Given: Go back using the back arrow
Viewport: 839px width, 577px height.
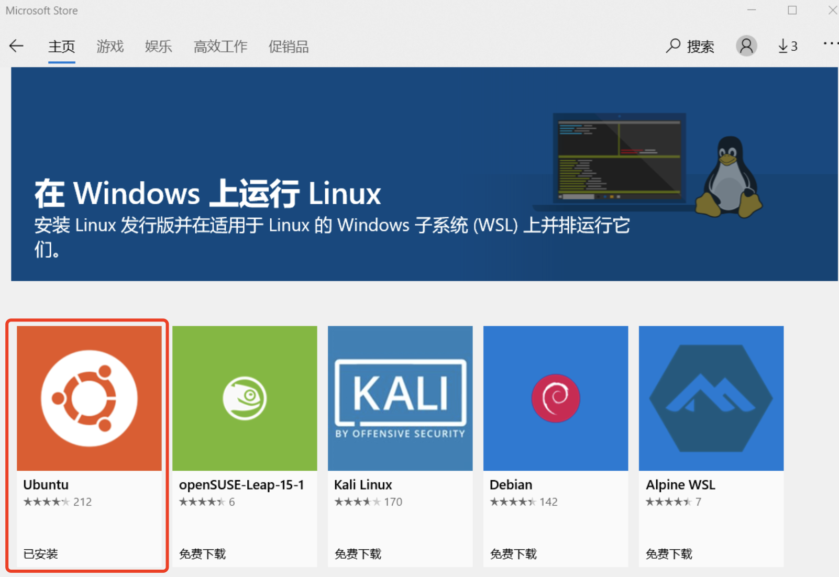Looking at the screenshot, I should point(16,46).
